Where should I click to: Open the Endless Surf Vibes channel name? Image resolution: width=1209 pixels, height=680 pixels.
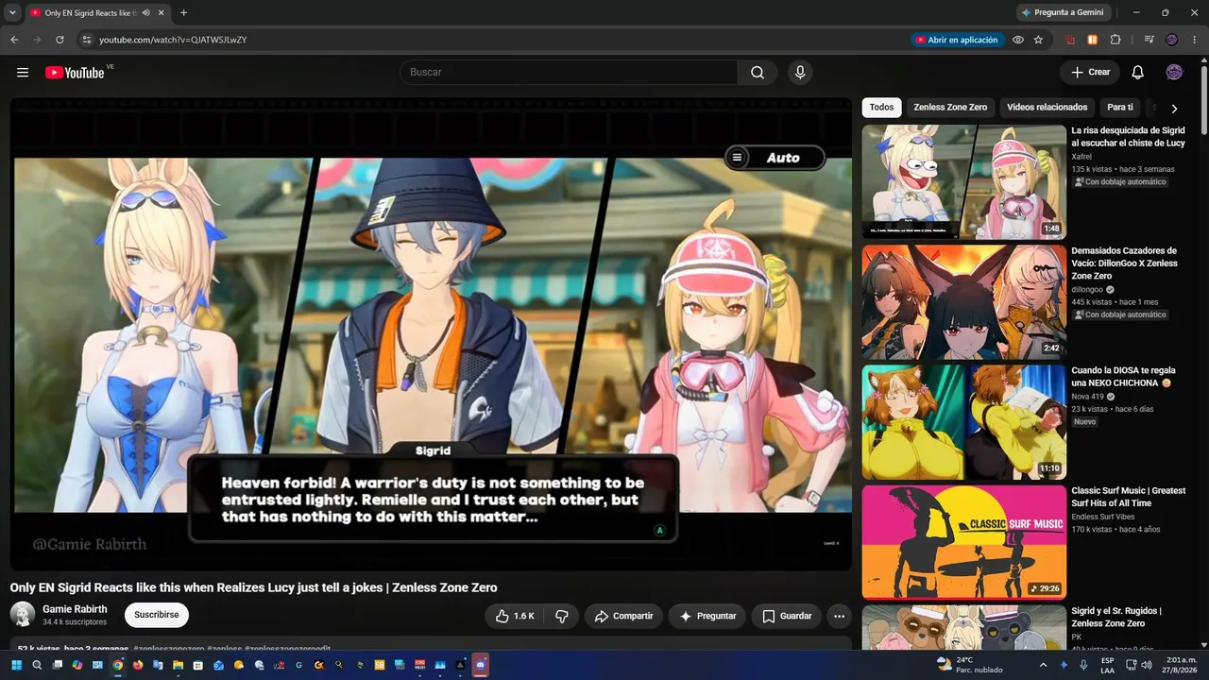pos(1102,517)
